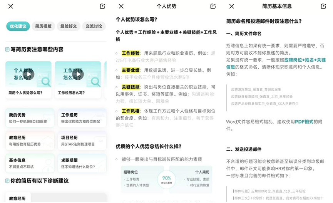Screen dimensions: 333x203
Task: Click highlighted 工作经验 term
Action: (x=131, y=53)
